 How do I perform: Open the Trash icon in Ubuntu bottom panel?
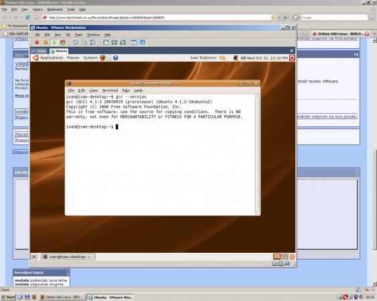click(292, 257)
